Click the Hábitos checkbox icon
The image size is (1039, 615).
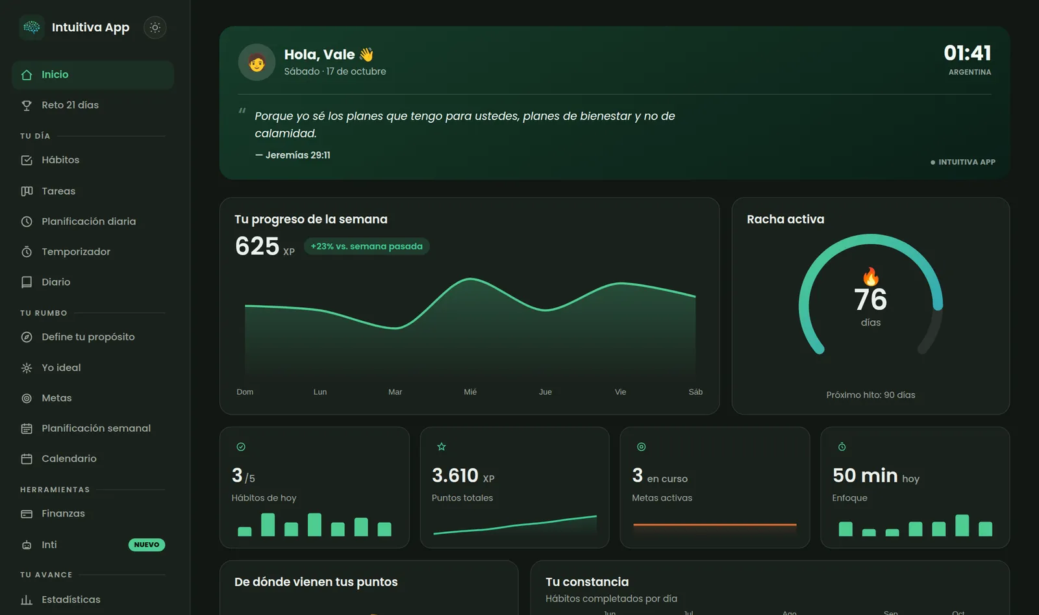[x=27, y=160]
